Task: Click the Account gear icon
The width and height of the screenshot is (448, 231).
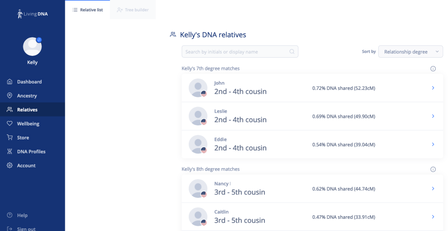Action: [x=10, y=165]
